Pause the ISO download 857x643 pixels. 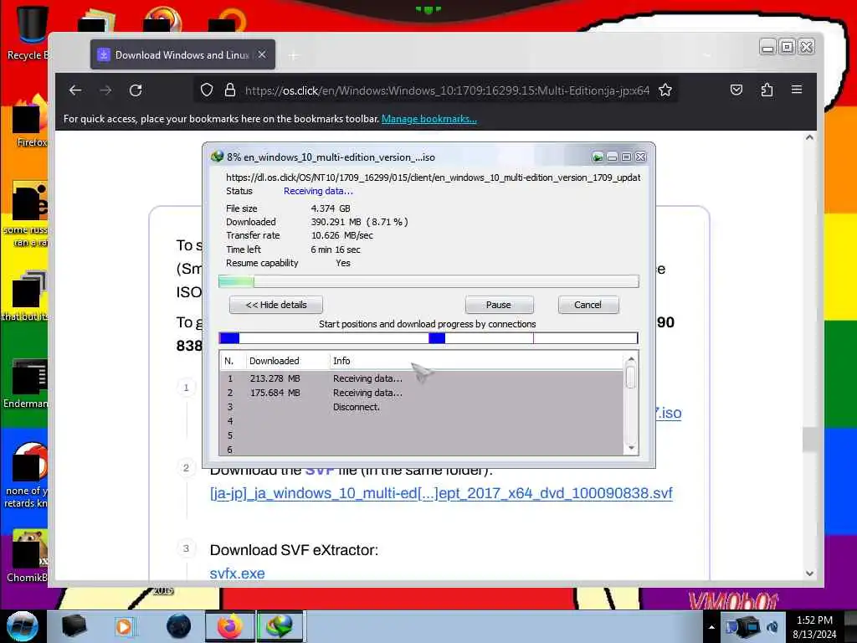499,305
